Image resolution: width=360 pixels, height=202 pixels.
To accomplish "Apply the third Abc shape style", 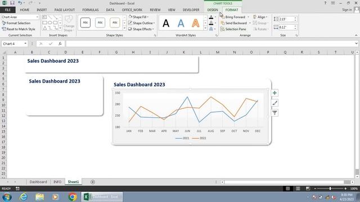I will (x=115, y=22).
